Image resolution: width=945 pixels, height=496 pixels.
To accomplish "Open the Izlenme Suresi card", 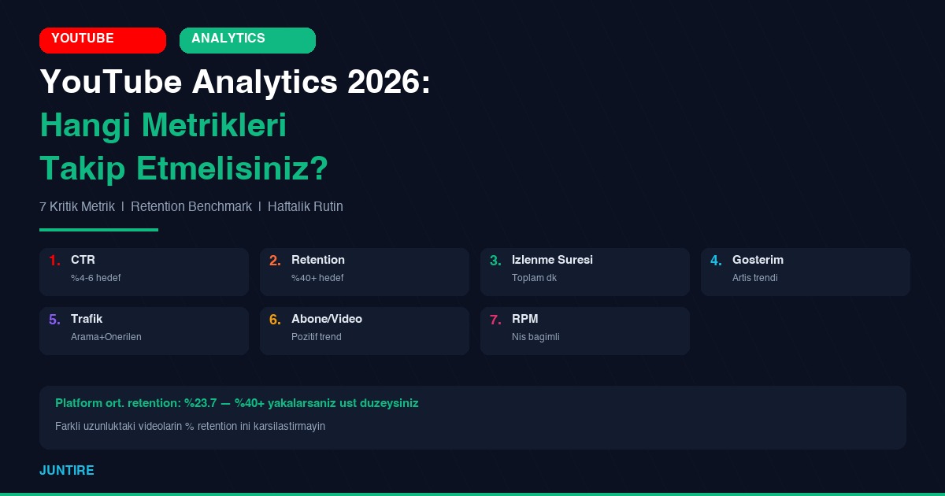I will [x=585, y=272].
